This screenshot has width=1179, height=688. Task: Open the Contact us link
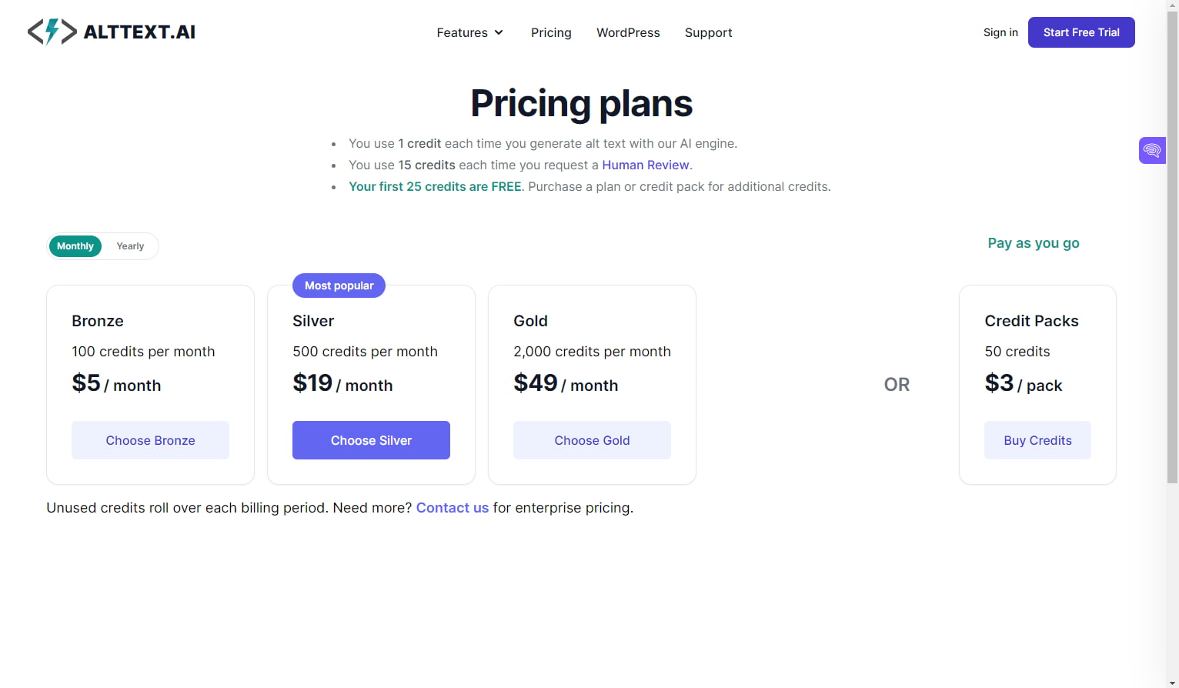coord(453,507)
